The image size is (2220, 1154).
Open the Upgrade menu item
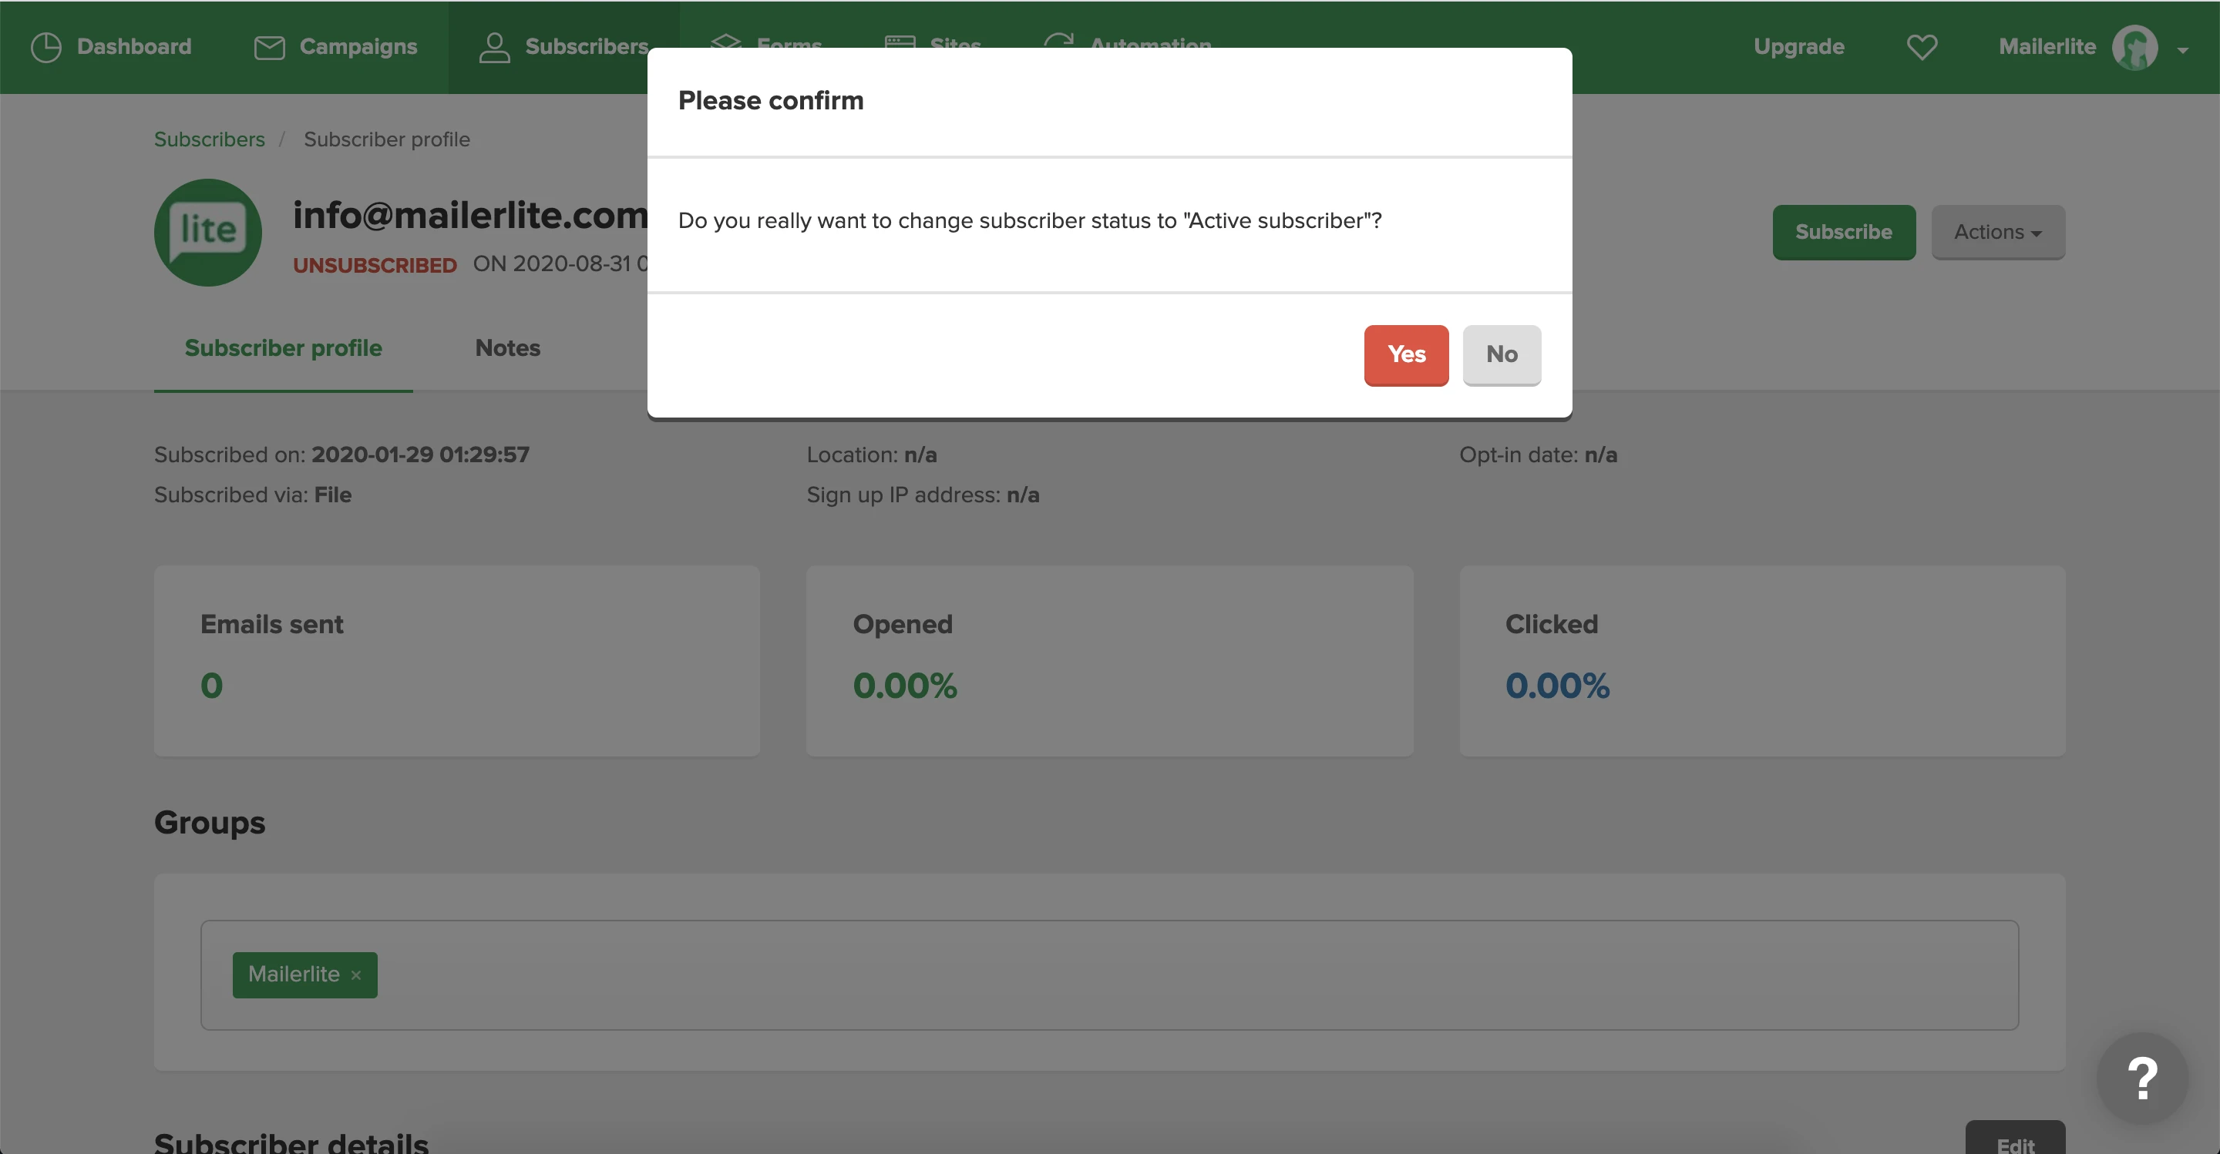tap(1798, 46)
